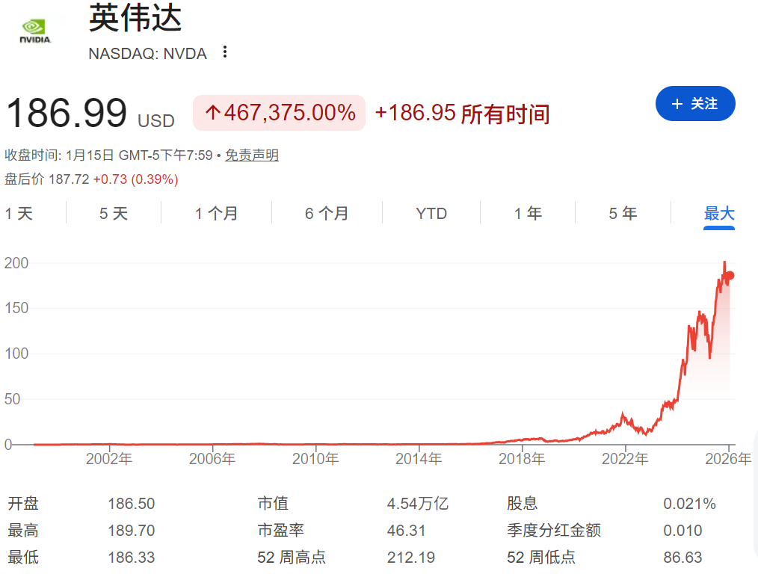758x574 pixels.
Task: Select the 6 个月 range option
Action: click(x=327, y=213)
